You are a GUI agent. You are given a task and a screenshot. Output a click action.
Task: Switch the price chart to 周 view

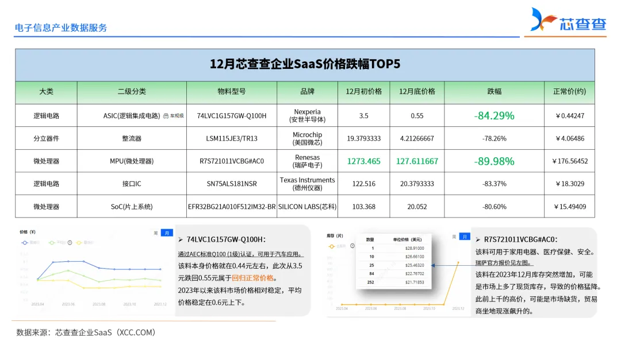156,233
